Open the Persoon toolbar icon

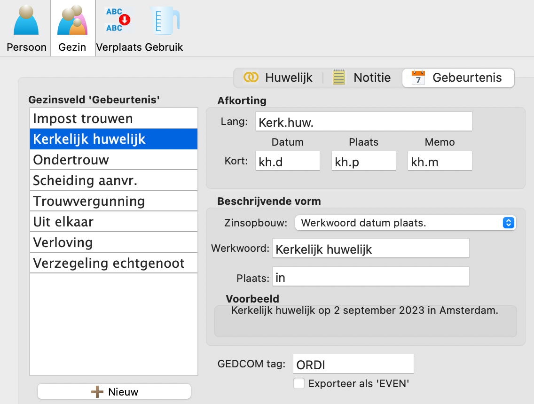[x=26, y=27]
